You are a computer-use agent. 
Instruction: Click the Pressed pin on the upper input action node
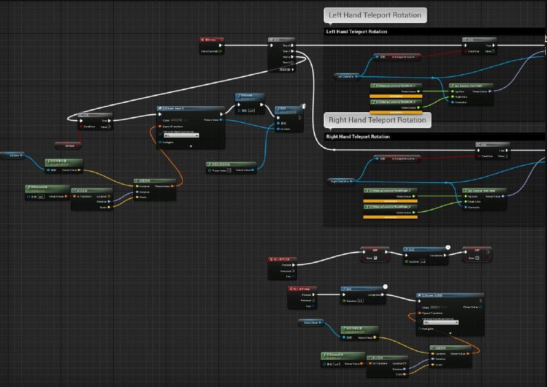pos(293,265)
